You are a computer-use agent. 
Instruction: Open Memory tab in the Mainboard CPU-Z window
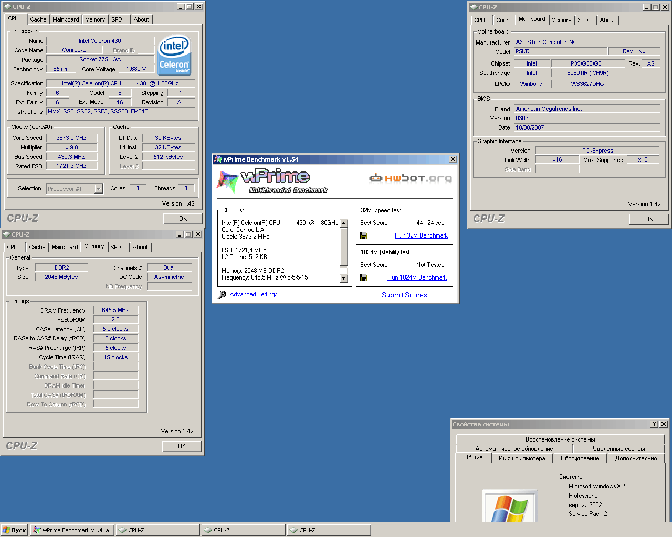pyautogui.click(x=561, y=20)
